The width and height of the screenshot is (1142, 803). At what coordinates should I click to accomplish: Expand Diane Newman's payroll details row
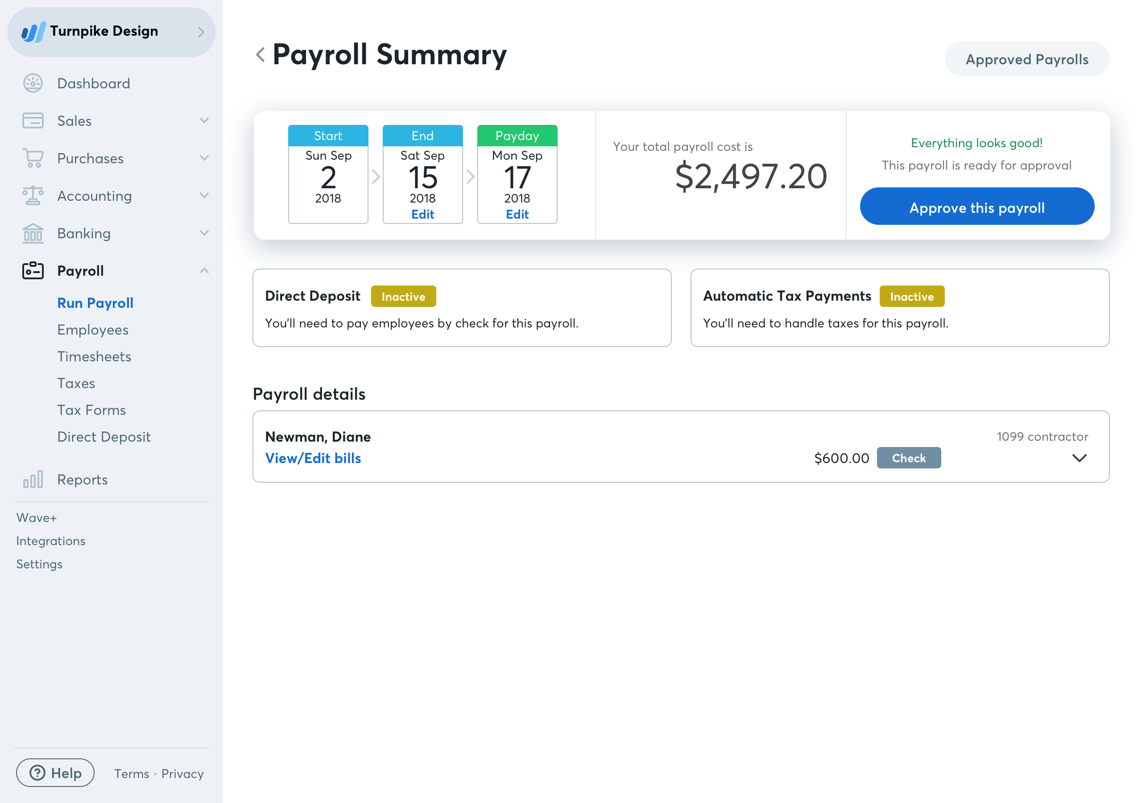pyautogui.click(x=1079, y=458)
